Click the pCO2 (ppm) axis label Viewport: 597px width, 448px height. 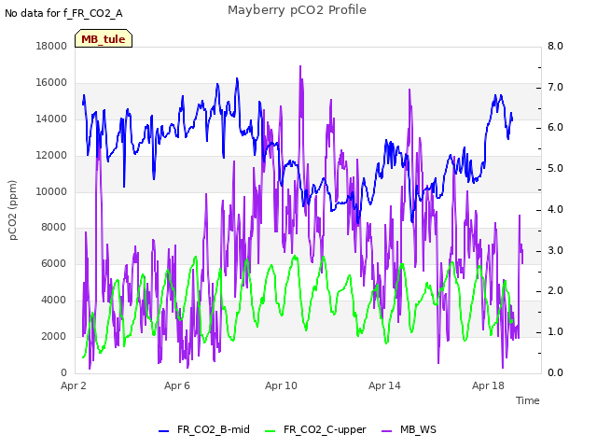coord(13,210)
